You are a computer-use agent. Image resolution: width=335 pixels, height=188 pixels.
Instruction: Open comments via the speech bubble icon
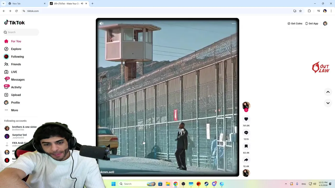(246, 133)
